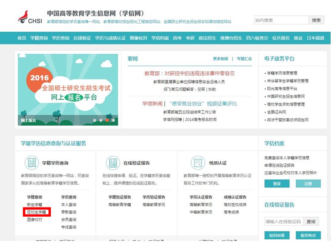Screen dimensions: 331x243
Task: Open the 更多新闻 link
Action: click(220, 59)
